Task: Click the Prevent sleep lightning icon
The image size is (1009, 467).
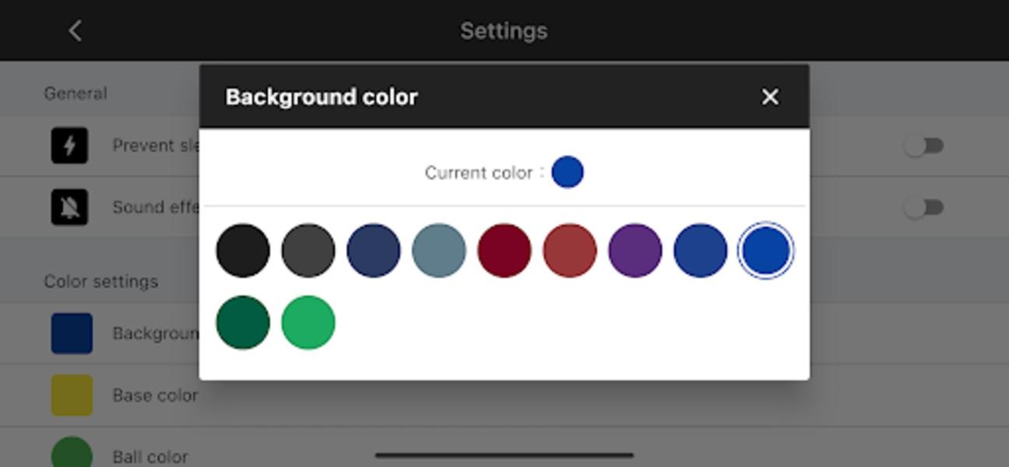Action: 70,146
